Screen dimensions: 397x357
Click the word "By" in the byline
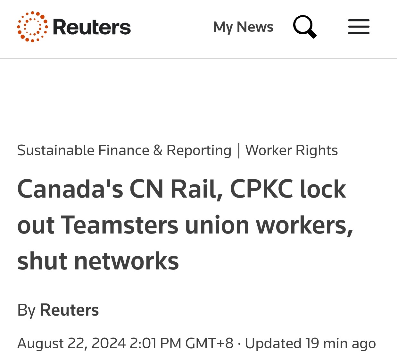click(26, 310)
